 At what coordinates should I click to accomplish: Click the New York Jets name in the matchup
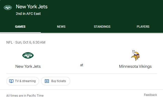click(x=28, y=66)
